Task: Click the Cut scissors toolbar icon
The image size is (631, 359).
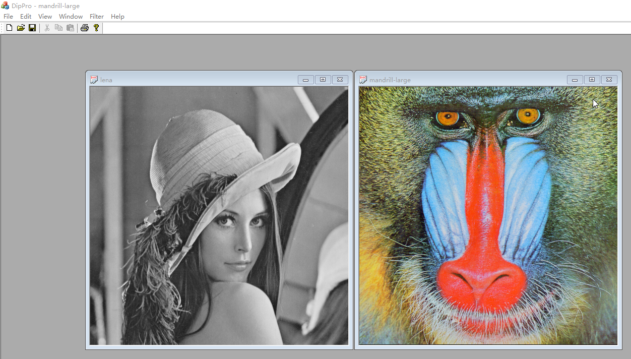Action: click(x=47, y=28)
